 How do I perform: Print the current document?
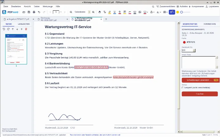[34, 12]
